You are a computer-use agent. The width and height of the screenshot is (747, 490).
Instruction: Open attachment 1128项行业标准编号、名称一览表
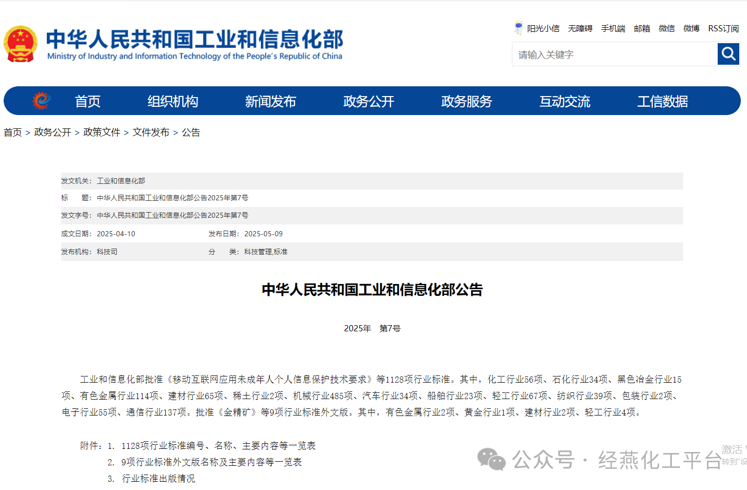(218, 446)
